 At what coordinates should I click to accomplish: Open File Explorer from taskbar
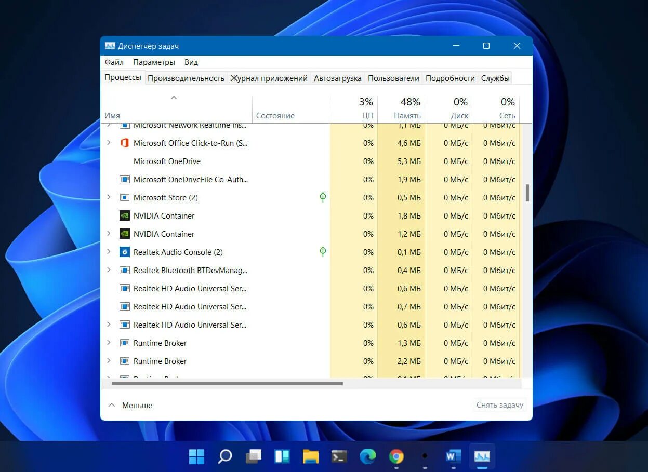tap(311, 456)
